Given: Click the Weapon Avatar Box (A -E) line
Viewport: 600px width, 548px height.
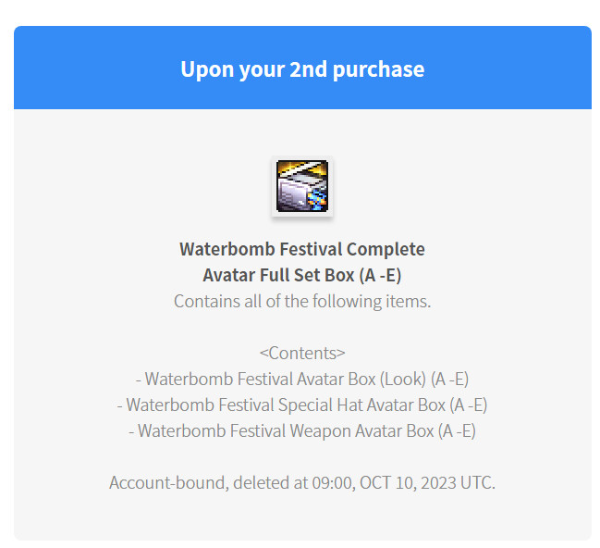Looking at the screenshot, I should [x=302, y=431].
